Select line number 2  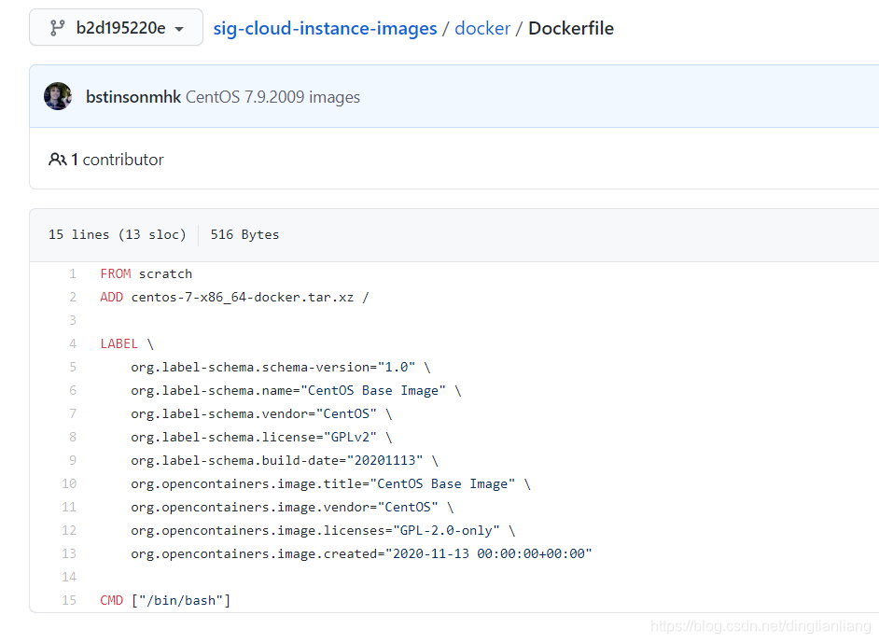73,297
